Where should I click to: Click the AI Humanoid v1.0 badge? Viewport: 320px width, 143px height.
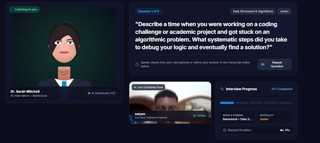click(x=102, y=93)
